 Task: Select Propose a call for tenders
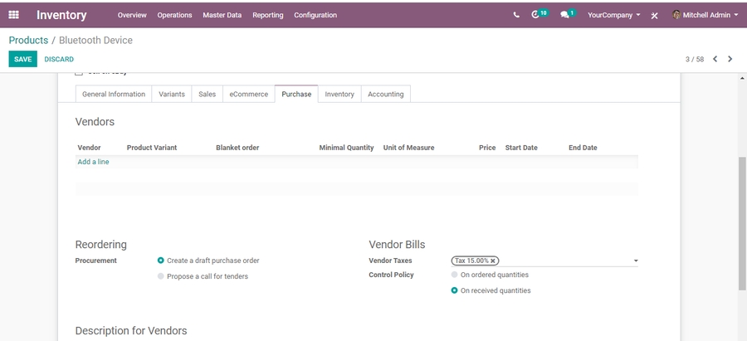point(161,276)
